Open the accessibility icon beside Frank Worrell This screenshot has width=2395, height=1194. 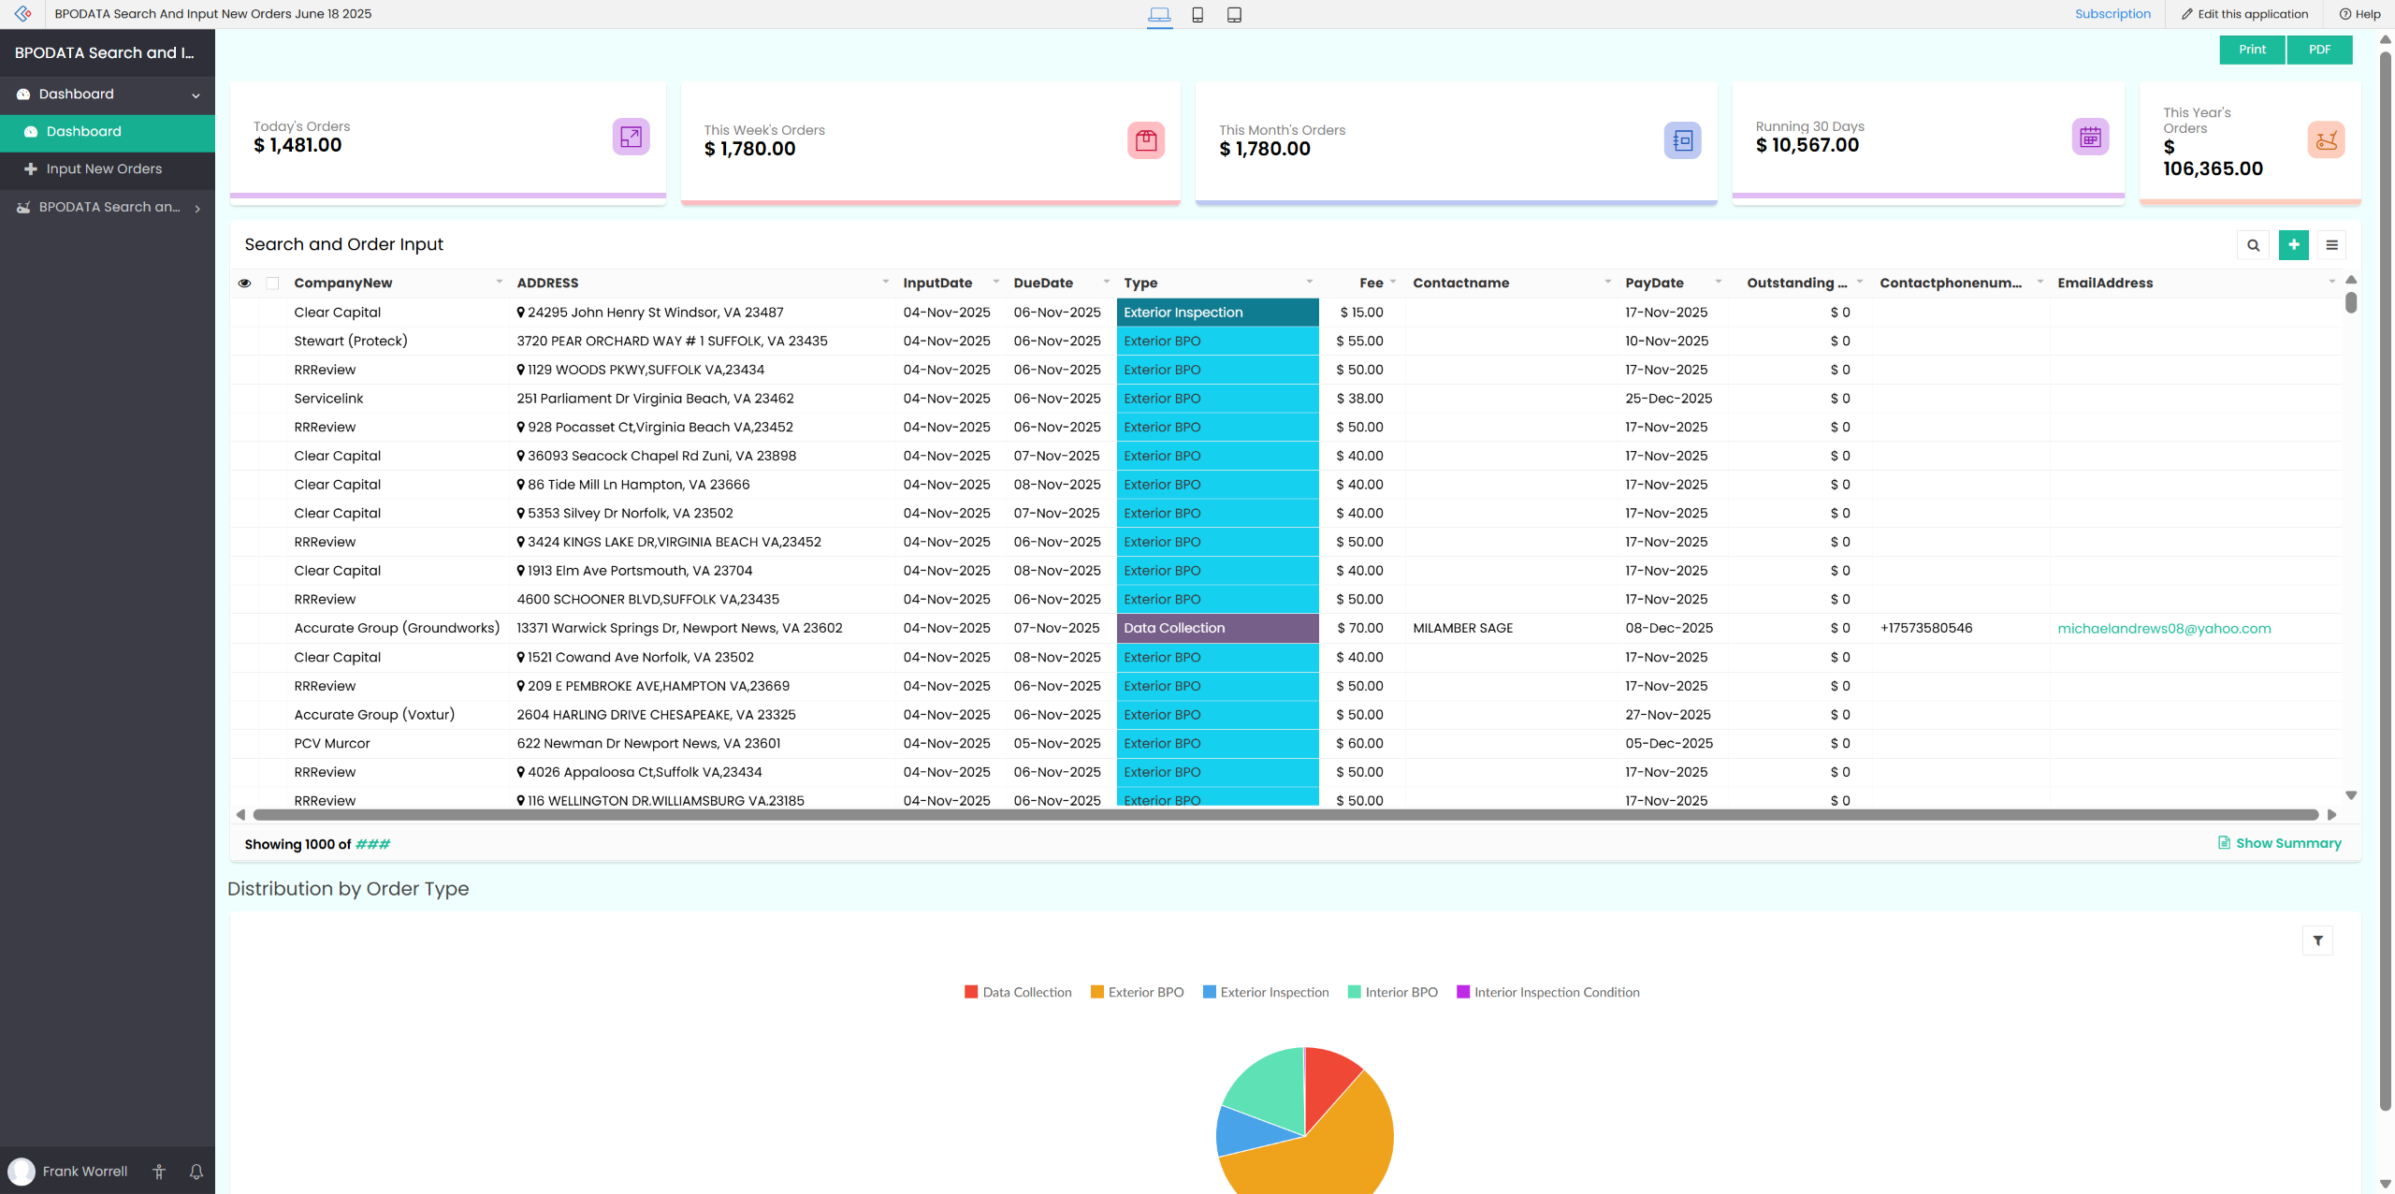[x=159, y=1172]
